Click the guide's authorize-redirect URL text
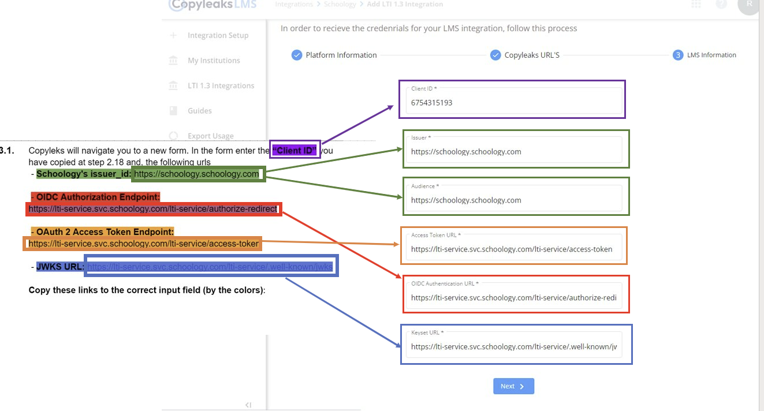The width and height of the screenshot is (764, 411). pyautogui.click(x=153, y=209)
